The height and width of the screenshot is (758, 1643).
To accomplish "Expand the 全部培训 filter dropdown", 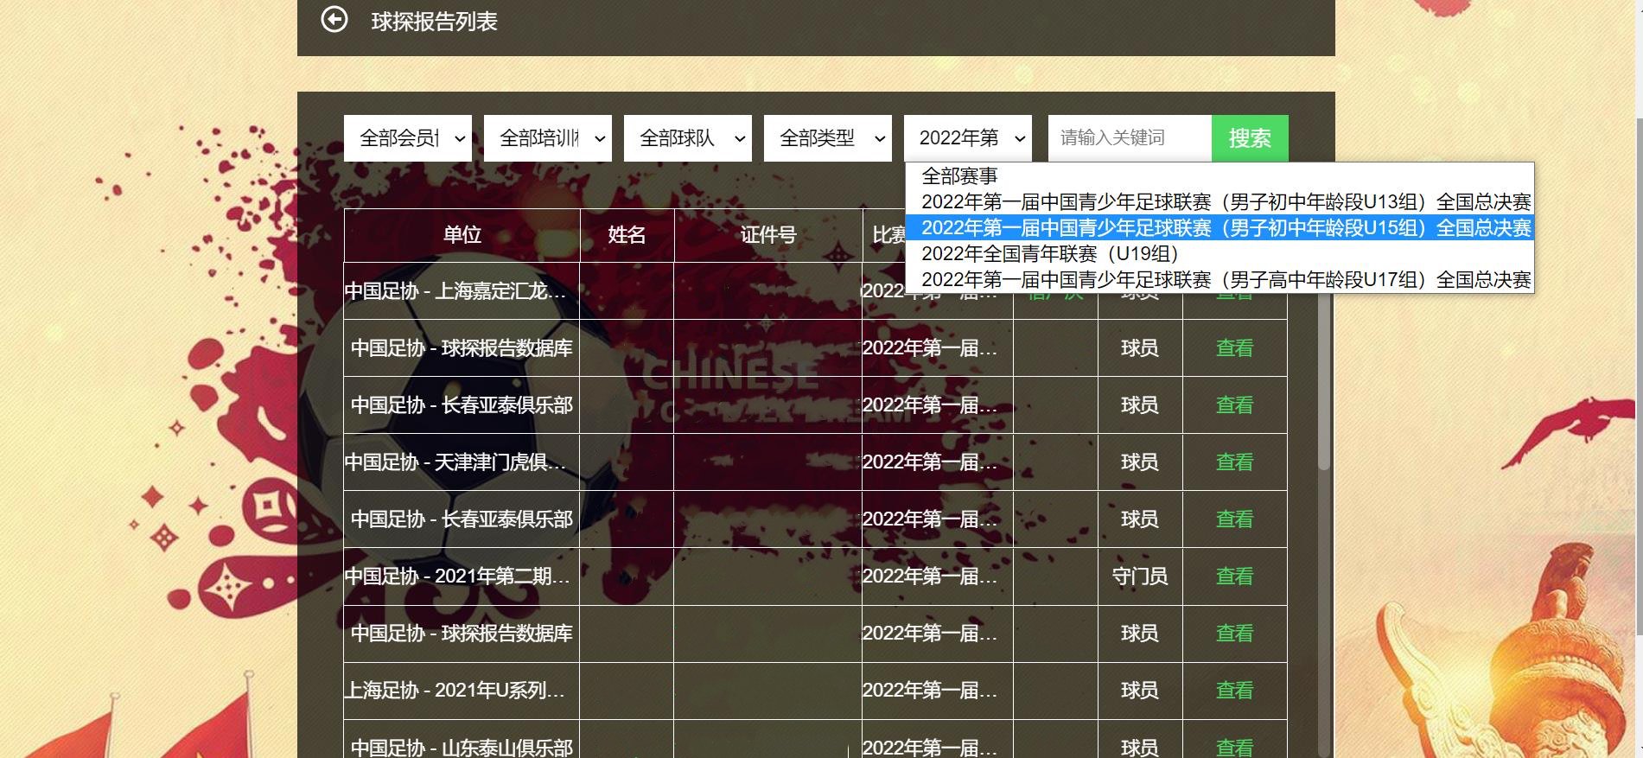I will coord(547,138).
